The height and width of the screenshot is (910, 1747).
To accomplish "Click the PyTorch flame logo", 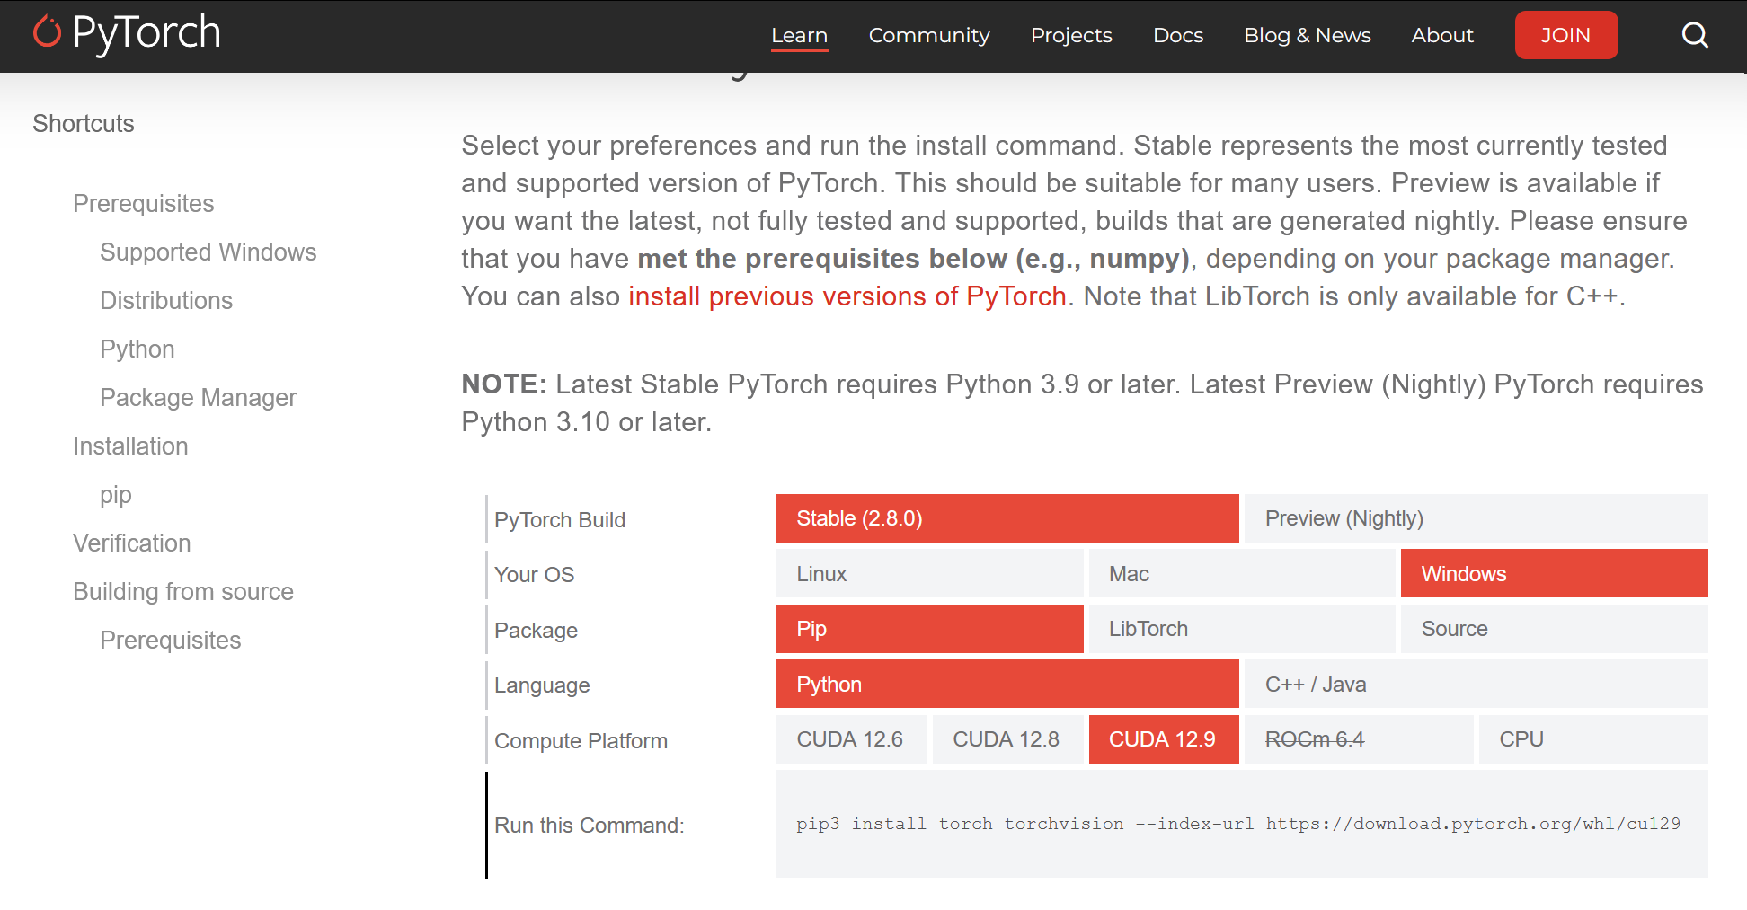I will [x=47, y=32].
